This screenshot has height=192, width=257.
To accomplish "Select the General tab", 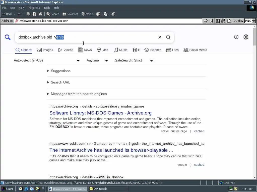I will pyautogui.click(x=24, y=50).
